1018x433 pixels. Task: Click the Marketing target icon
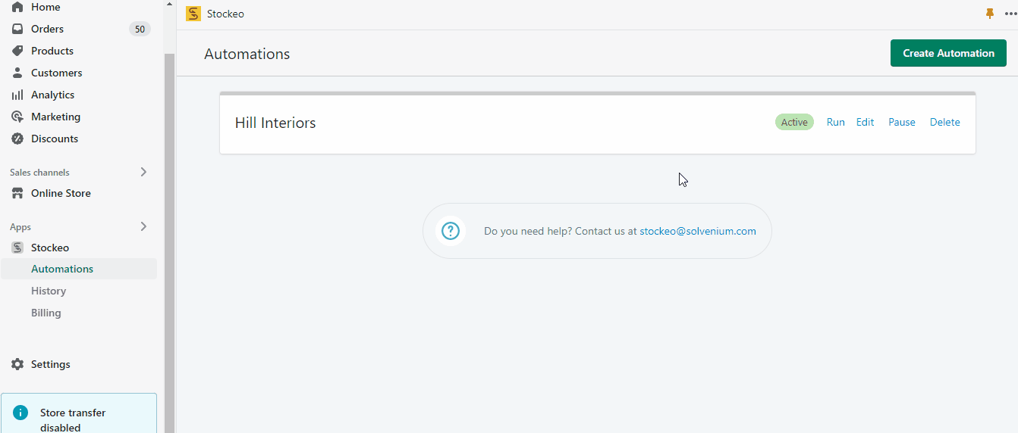pos(17,117)
